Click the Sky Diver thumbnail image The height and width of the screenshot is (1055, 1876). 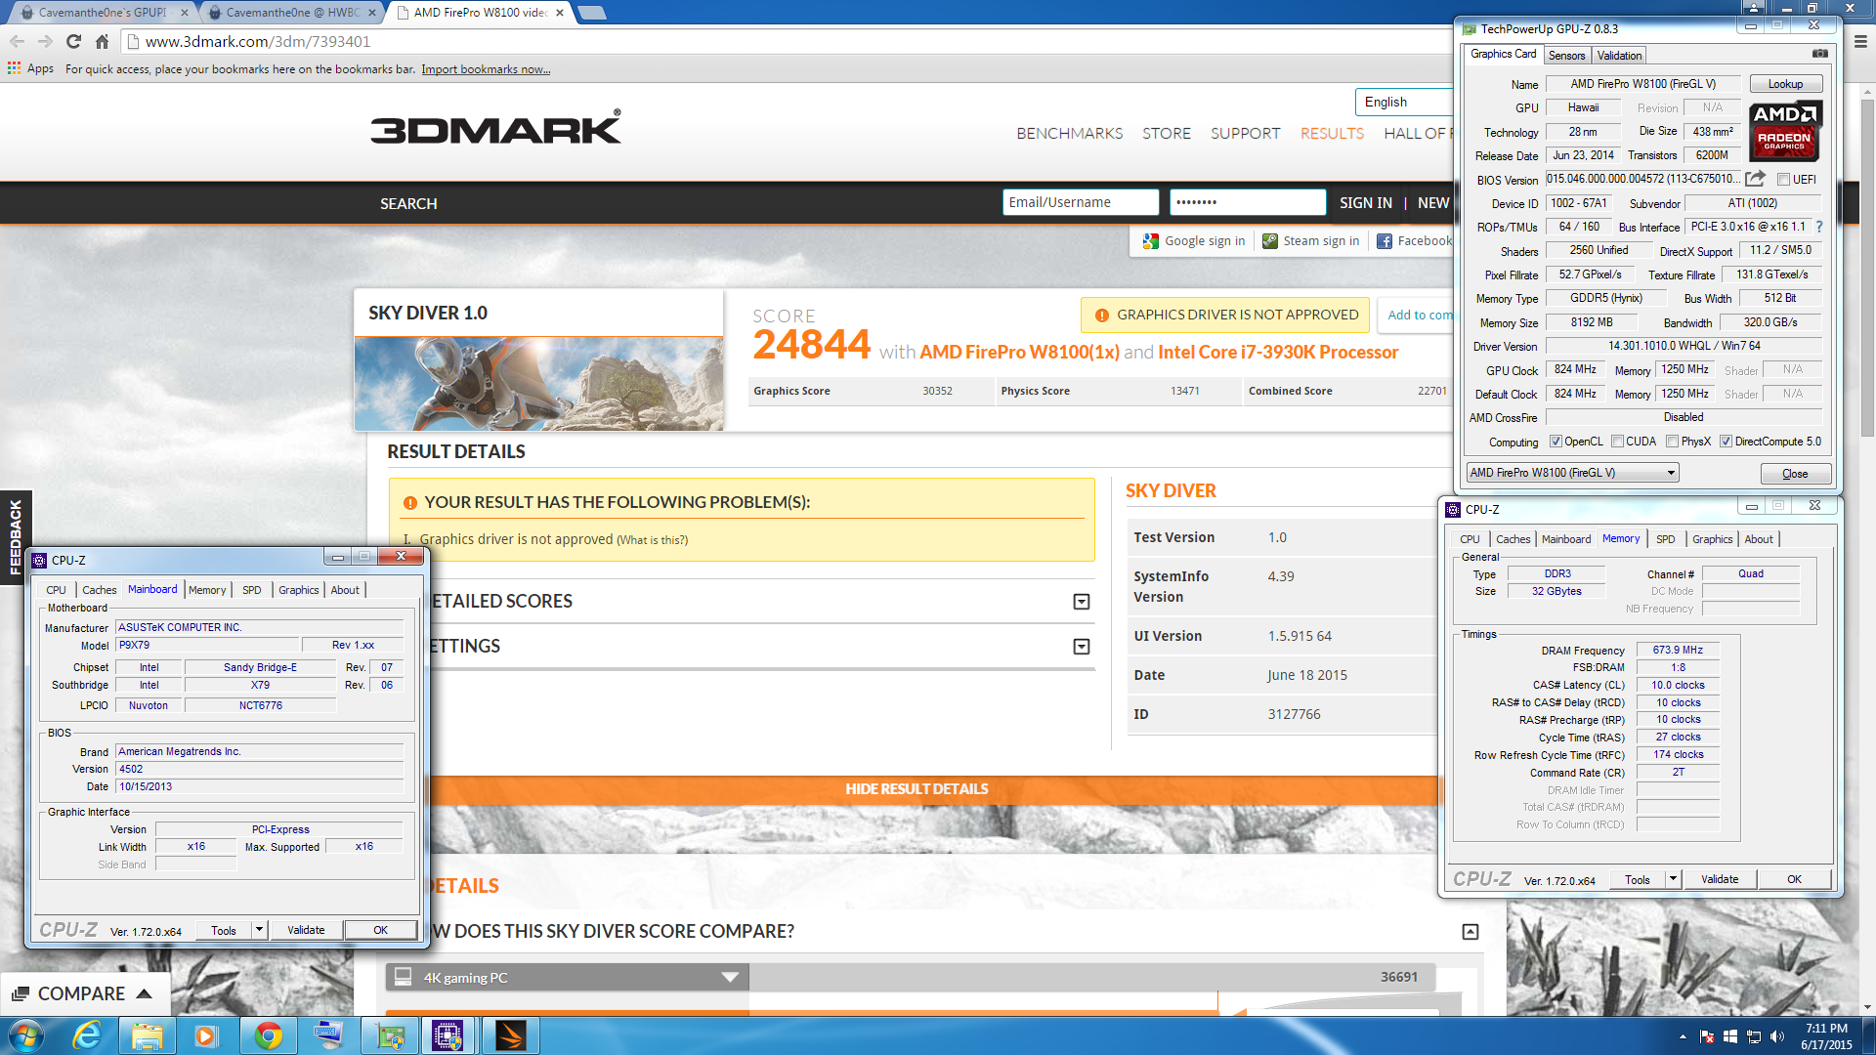coord(539,384)
